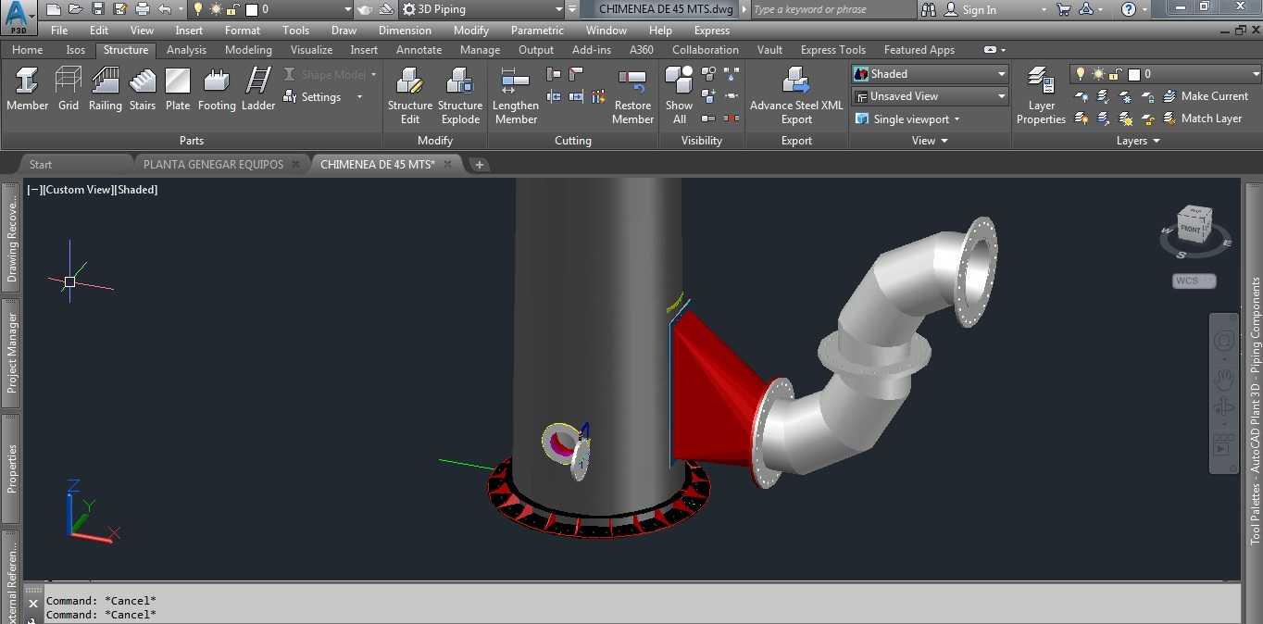This screenshot has height=624, width=1263.
Task: Switch to the Home ribbon tab
Action: click(27, 50)
